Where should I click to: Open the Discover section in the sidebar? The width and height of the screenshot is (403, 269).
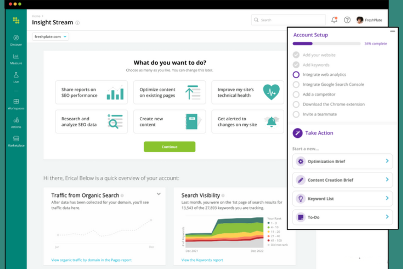click(x=16, y=40)
